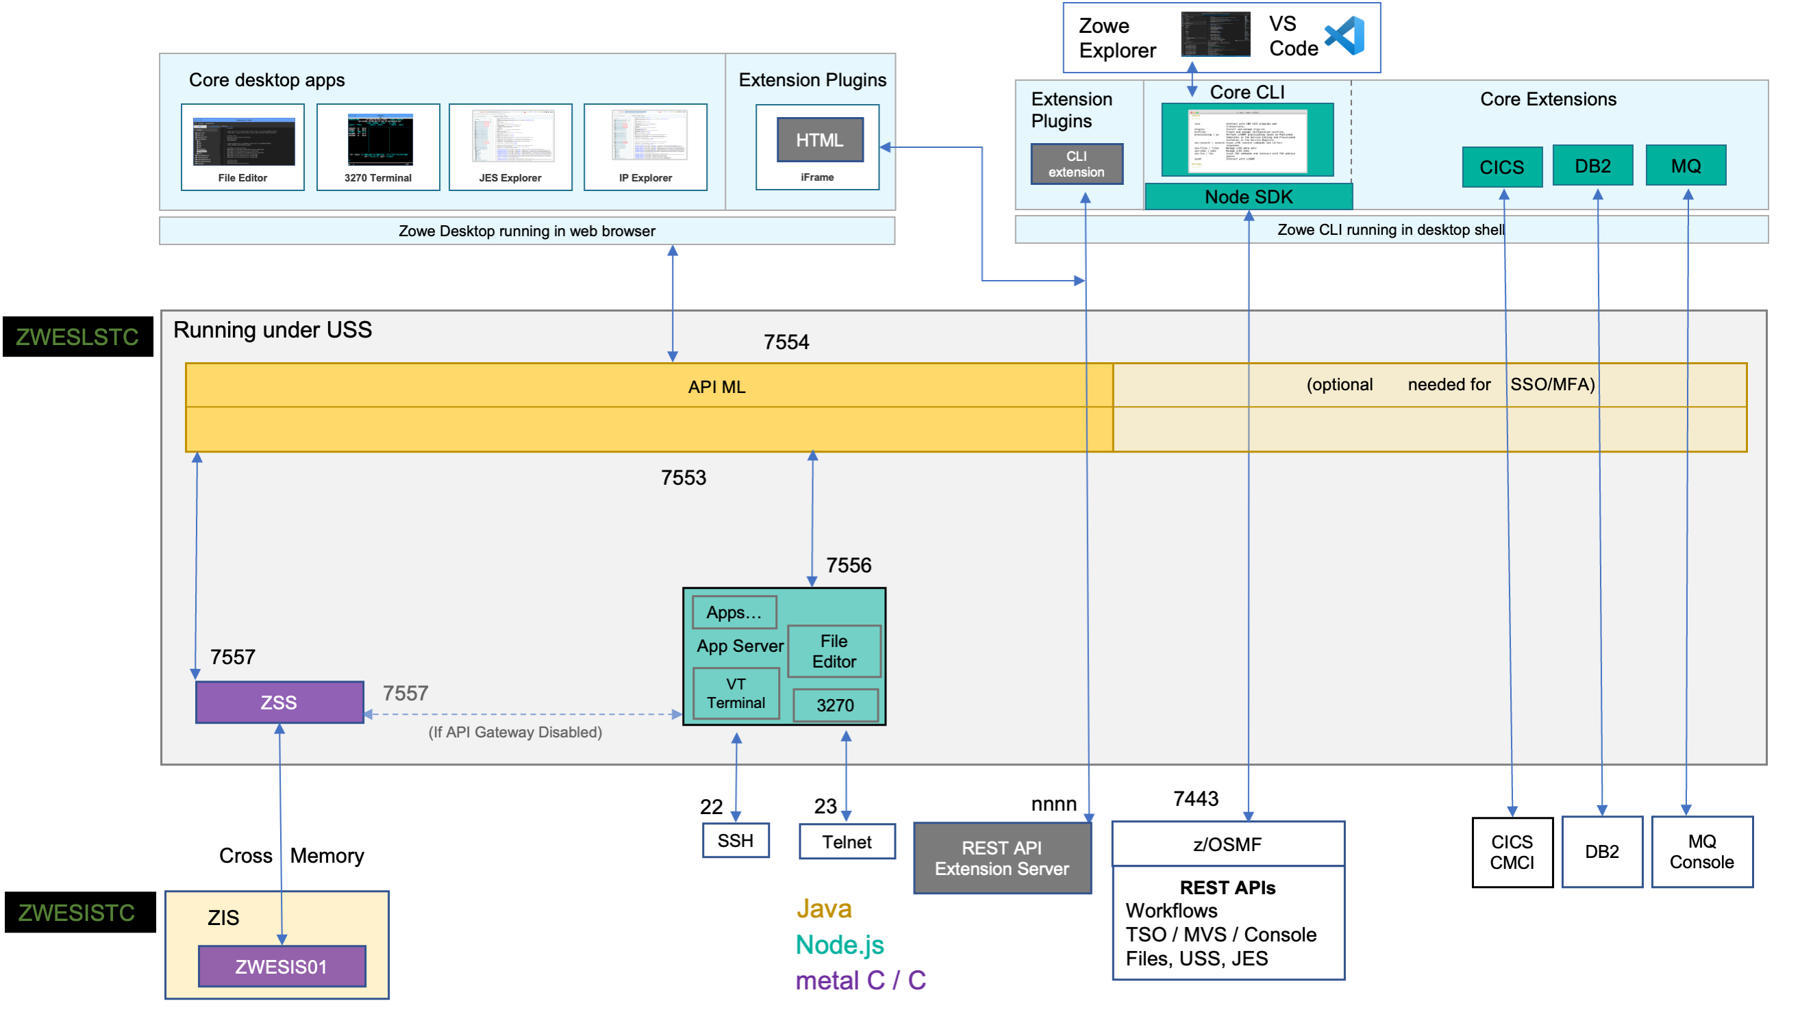Open the HTML iFrame extension plugin

coord(819,140)
